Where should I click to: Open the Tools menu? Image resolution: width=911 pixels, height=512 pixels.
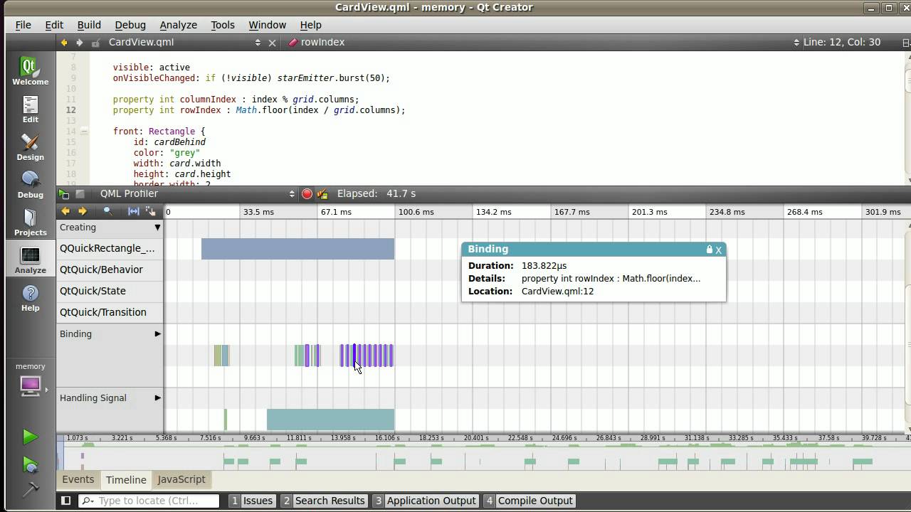point(222,25)
